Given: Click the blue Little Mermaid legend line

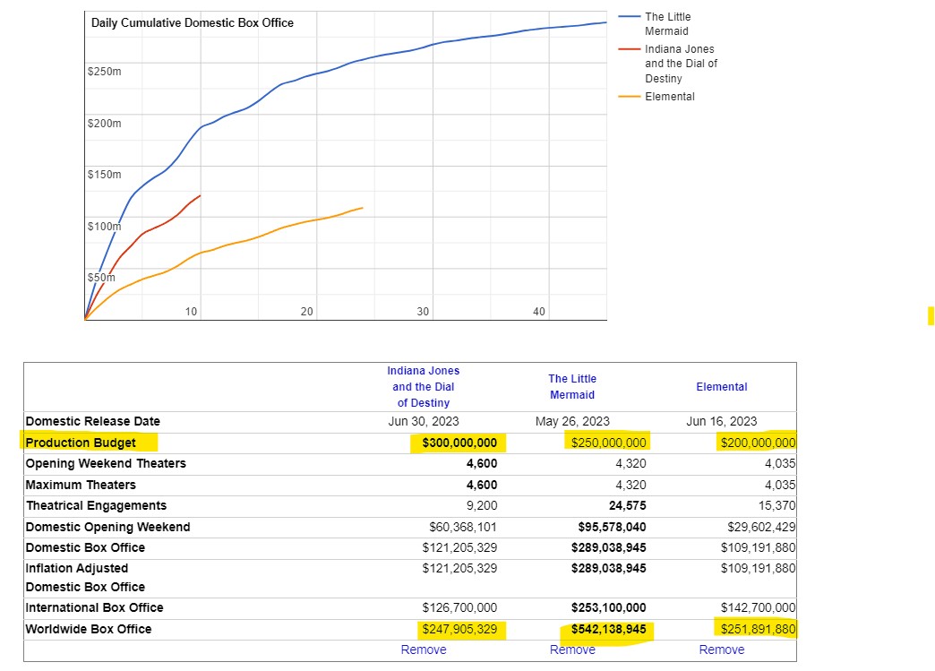Looking at the screenshot, I should point(630,17).
